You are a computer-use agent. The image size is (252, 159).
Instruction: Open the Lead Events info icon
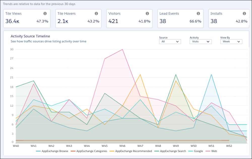(199, 14)
